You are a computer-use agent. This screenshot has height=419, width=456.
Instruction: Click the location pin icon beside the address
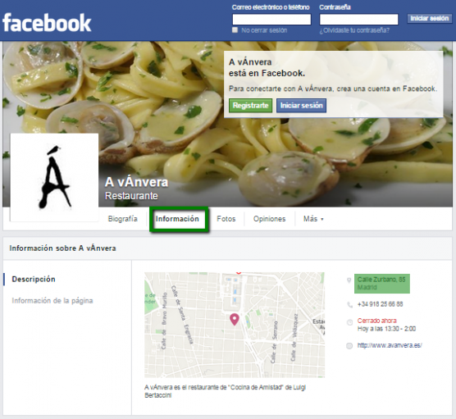point(349,280)
